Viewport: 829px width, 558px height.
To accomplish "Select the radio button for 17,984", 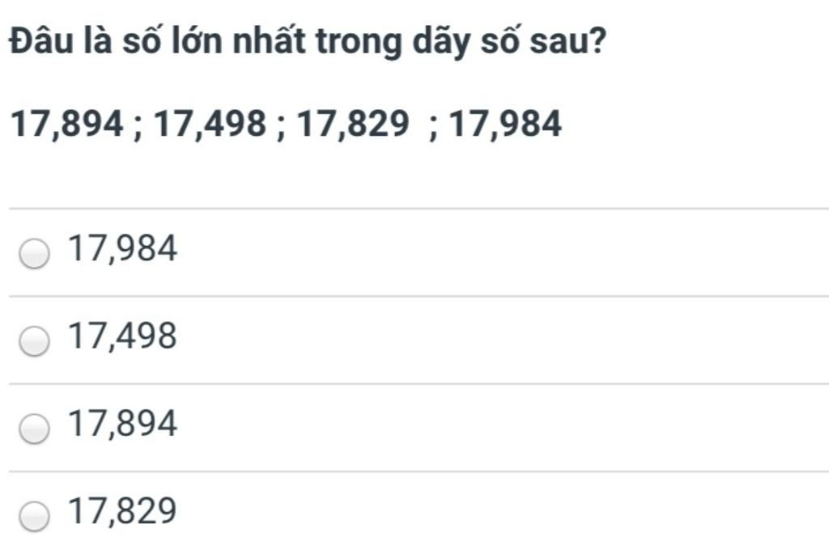I will 34,253.
